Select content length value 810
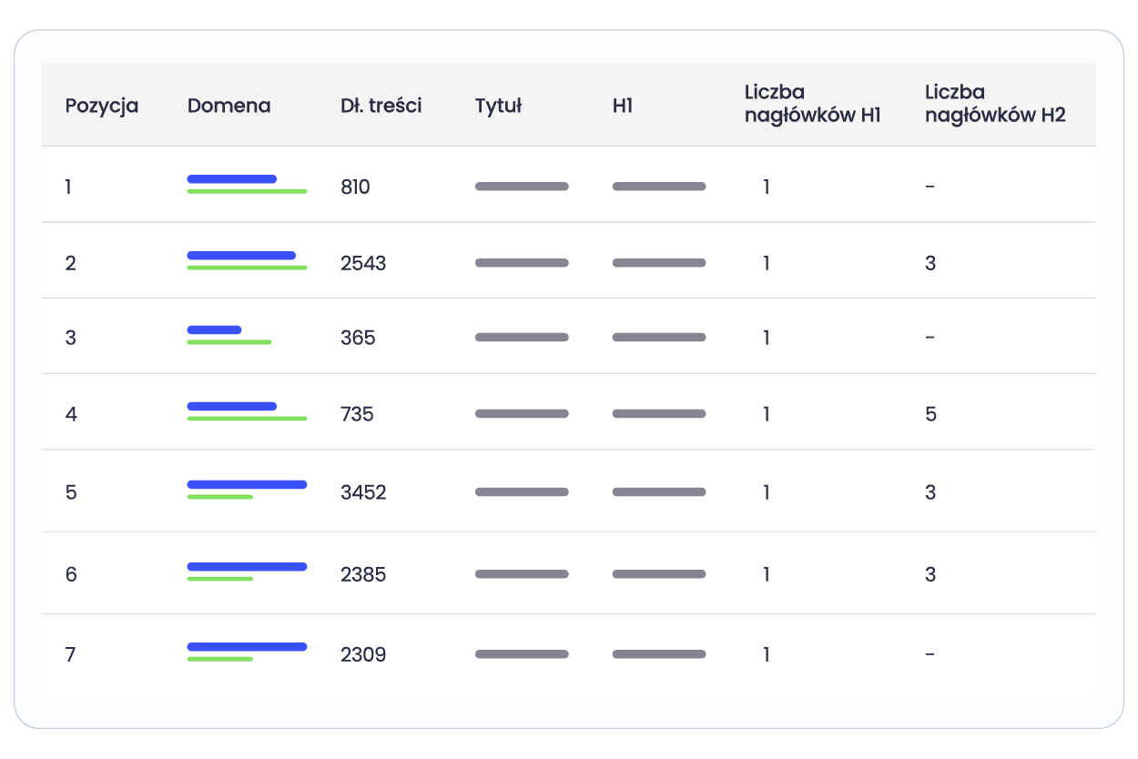The height and width of the screenshot is (759, 1138). click(355, 187)
